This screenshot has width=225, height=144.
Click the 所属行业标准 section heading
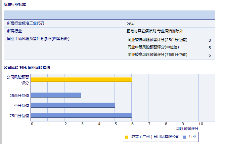(x=14, y=4)
